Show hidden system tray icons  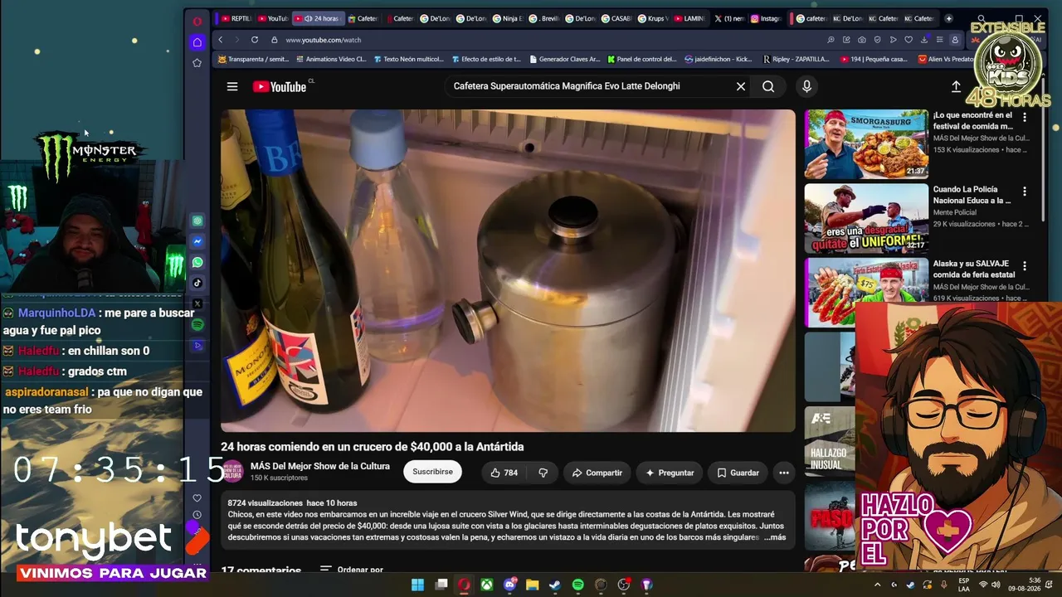click(878, 585)
